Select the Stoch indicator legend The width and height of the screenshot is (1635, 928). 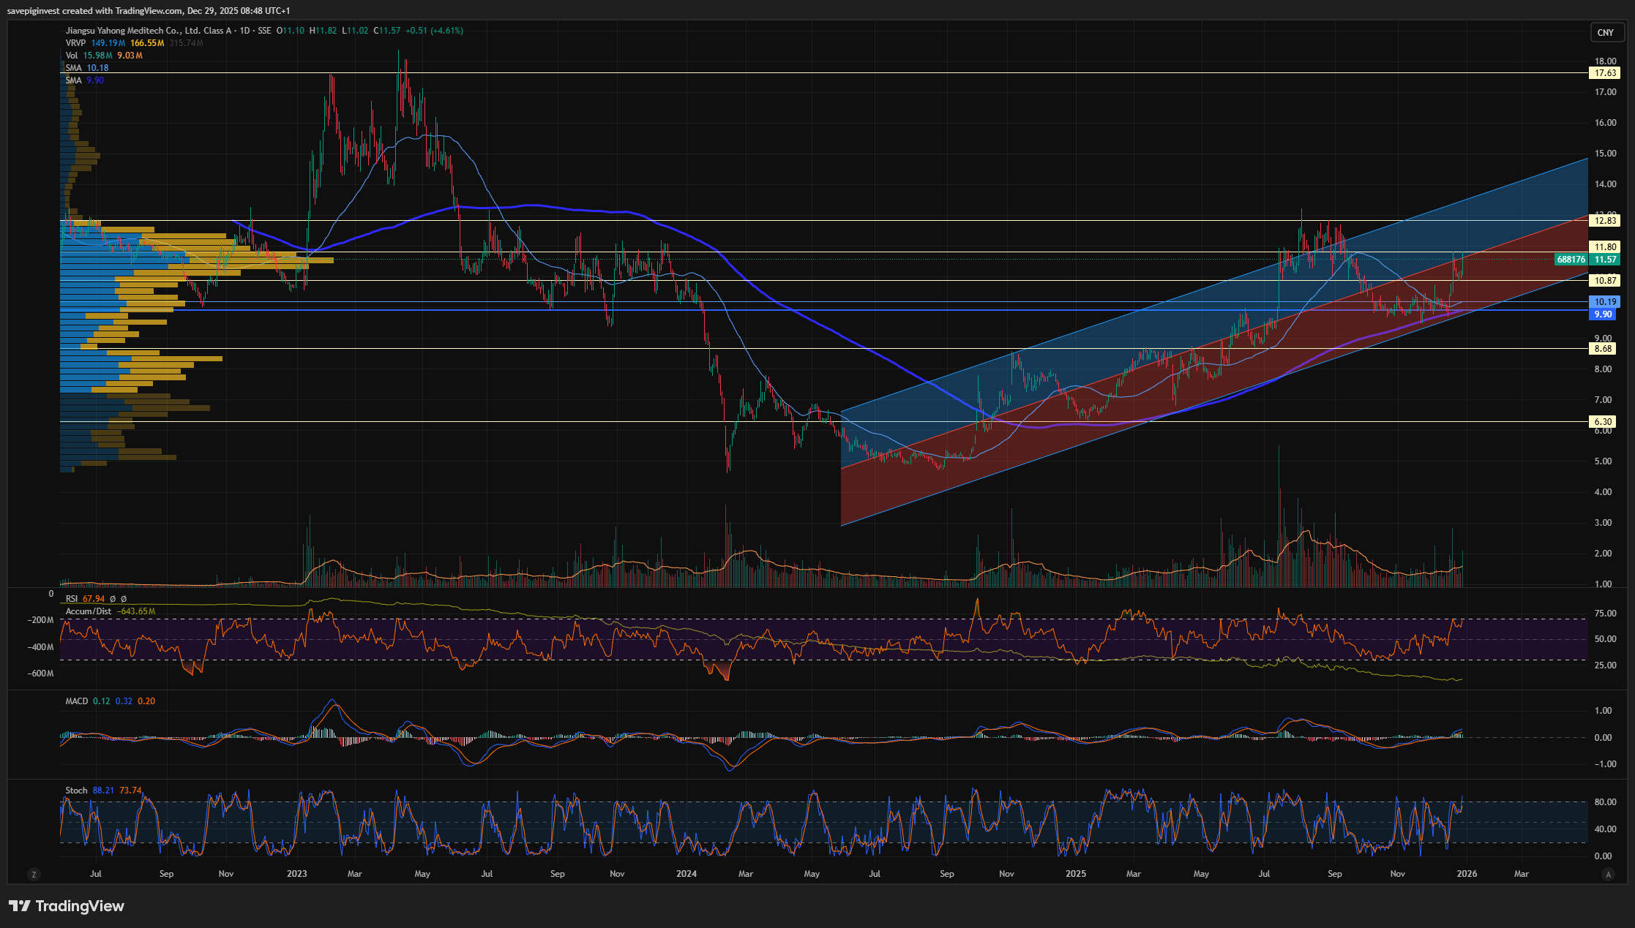[76, 791]
